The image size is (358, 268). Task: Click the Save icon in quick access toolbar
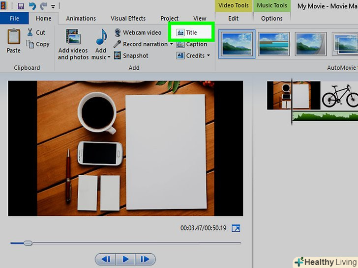[21, 6]
